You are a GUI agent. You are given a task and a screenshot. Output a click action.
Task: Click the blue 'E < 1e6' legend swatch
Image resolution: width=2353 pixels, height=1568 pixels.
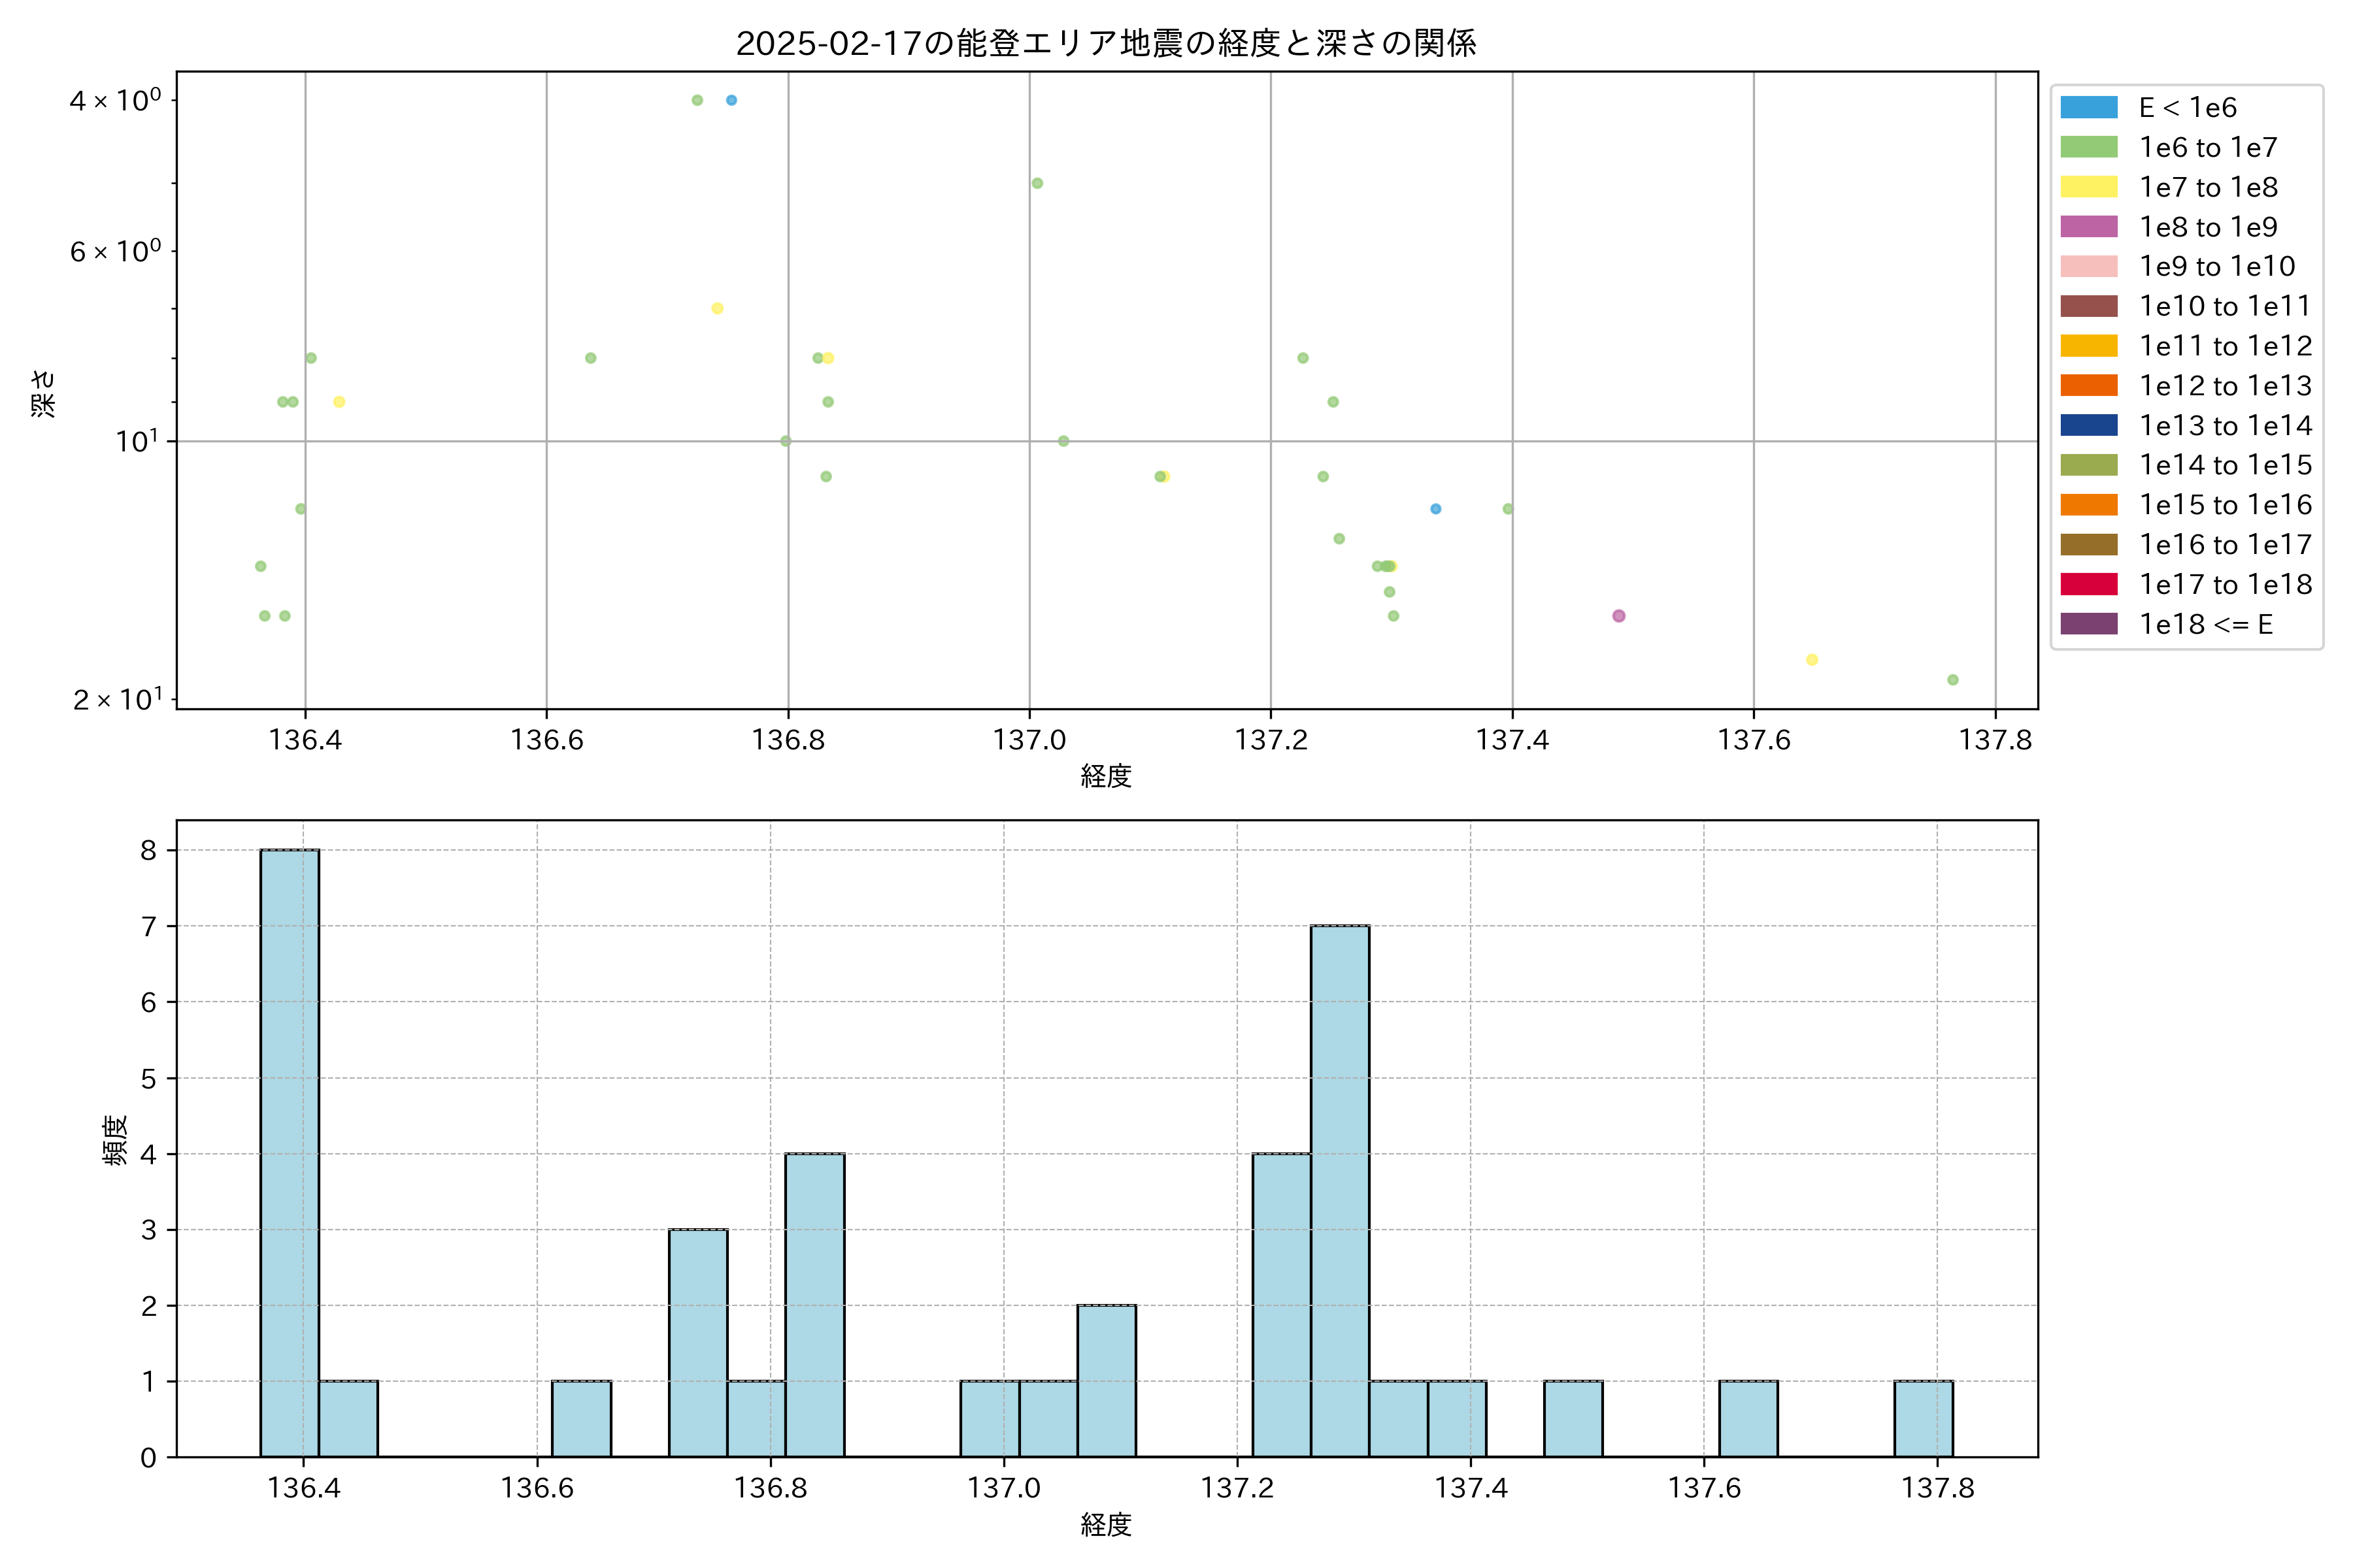tap(2089, 108)
